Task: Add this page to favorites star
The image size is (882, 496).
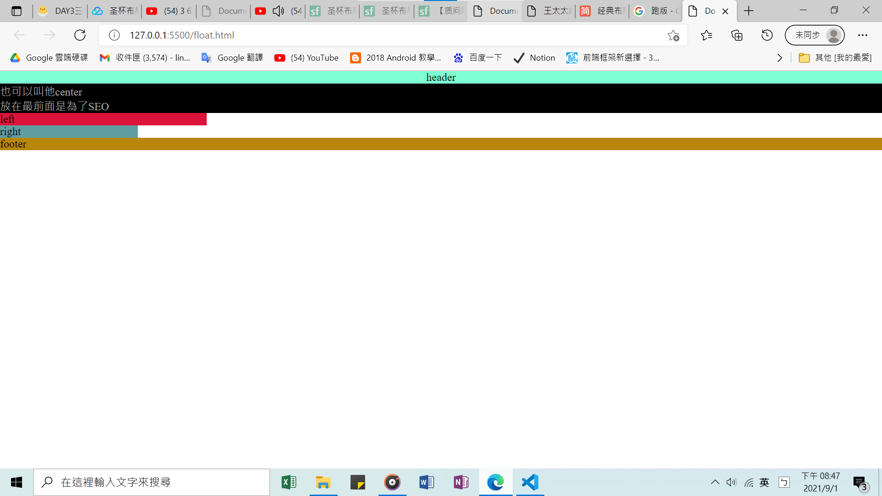Action: point(673,35)
